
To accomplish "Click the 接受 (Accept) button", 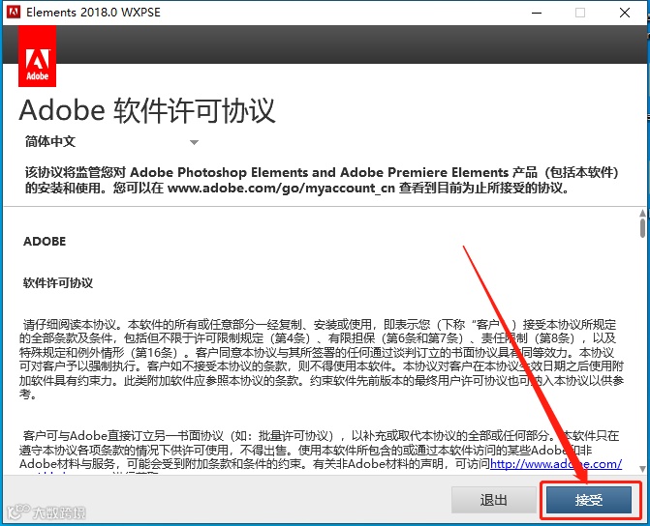I will point(589,500).
